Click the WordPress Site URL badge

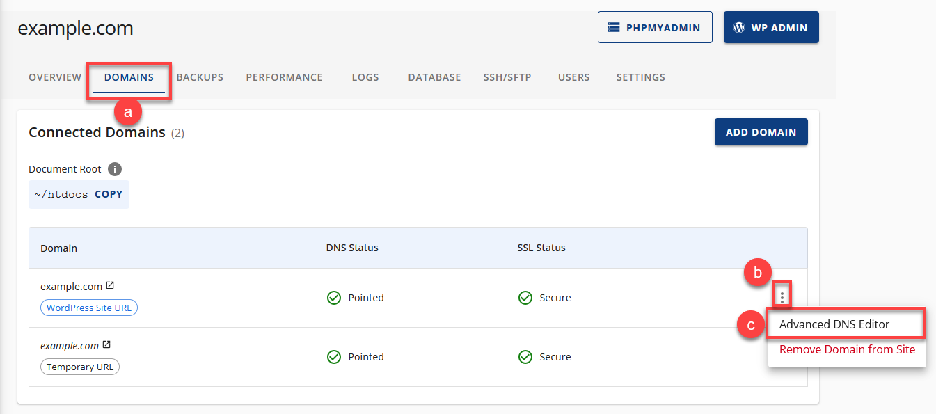tap(88, 307)
